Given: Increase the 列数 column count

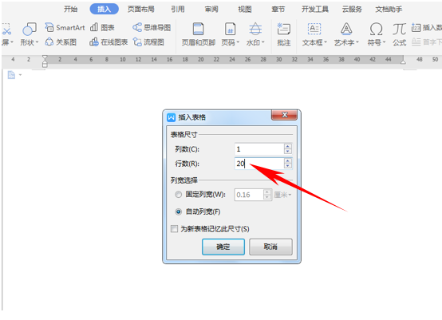Looking at the screenshot, I should 287,146.
